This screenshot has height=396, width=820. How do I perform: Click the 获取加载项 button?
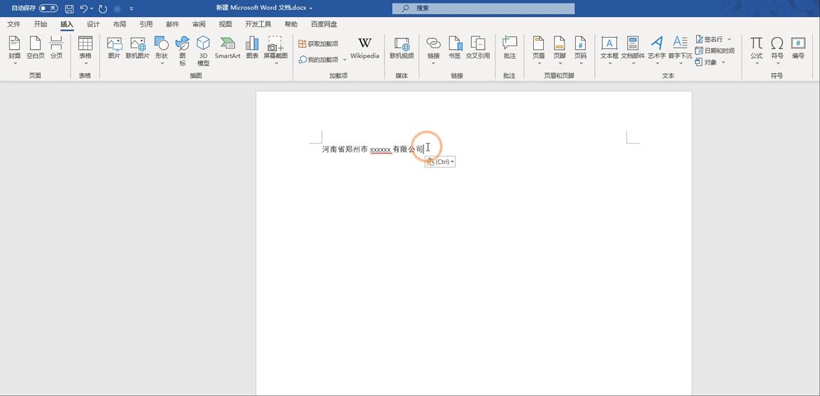318,44
